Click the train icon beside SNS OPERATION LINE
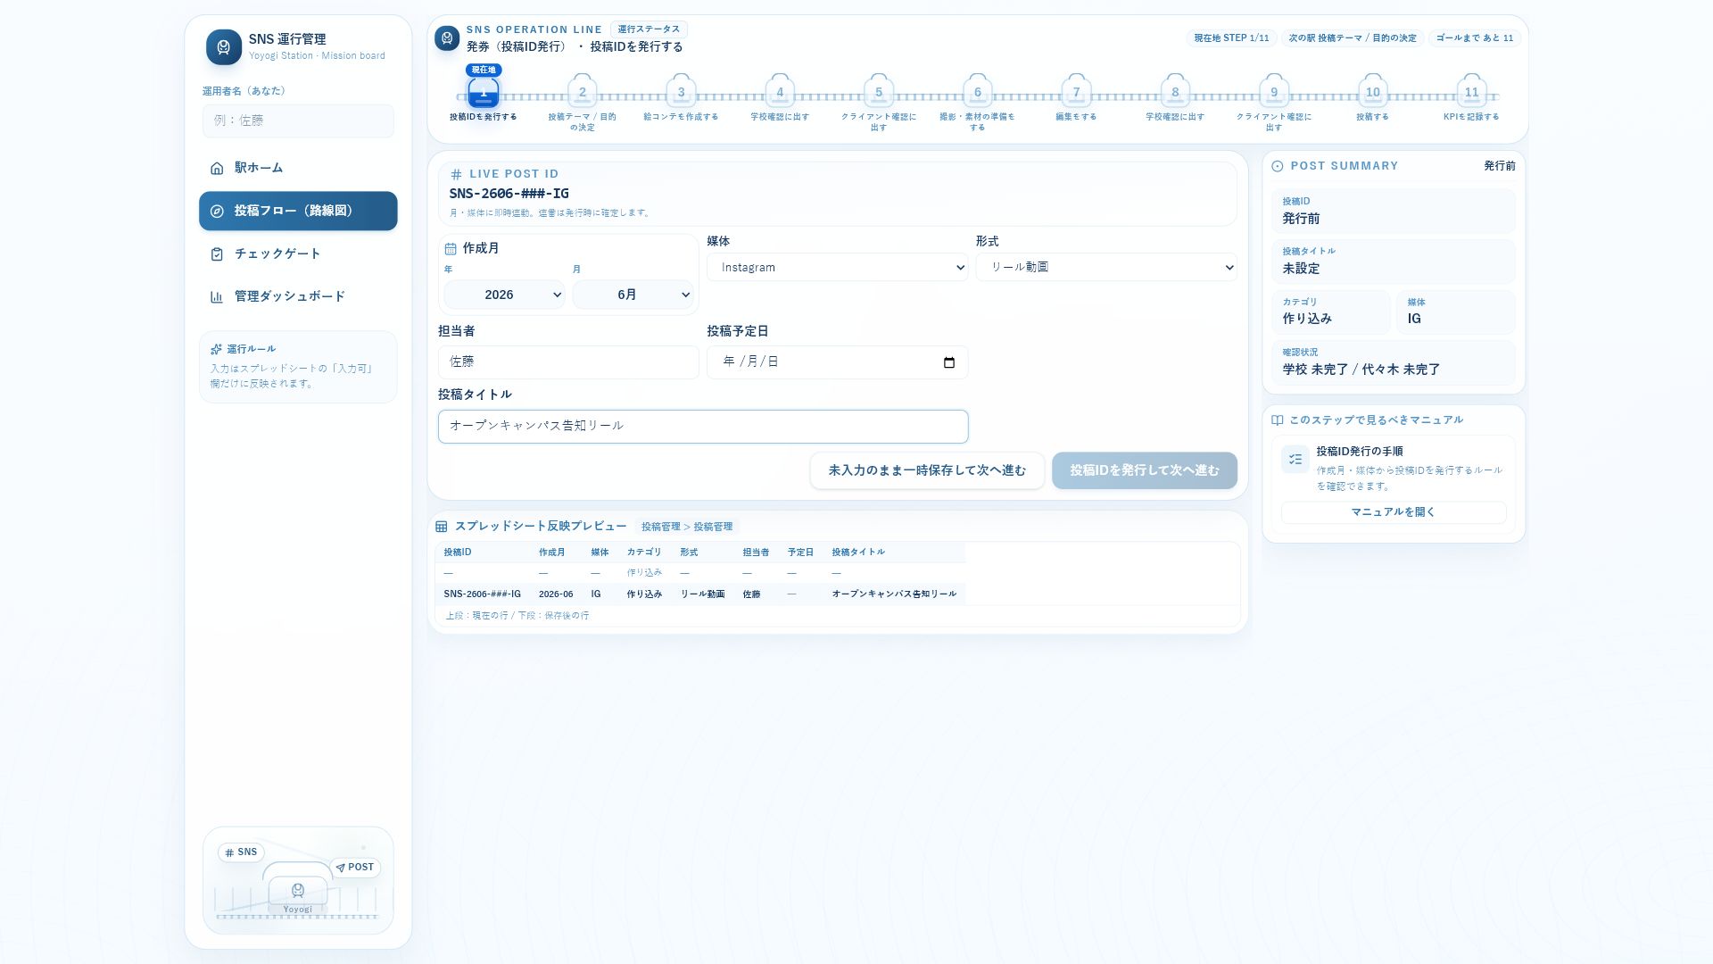The image size is (1713, 964). coord(447,38)
